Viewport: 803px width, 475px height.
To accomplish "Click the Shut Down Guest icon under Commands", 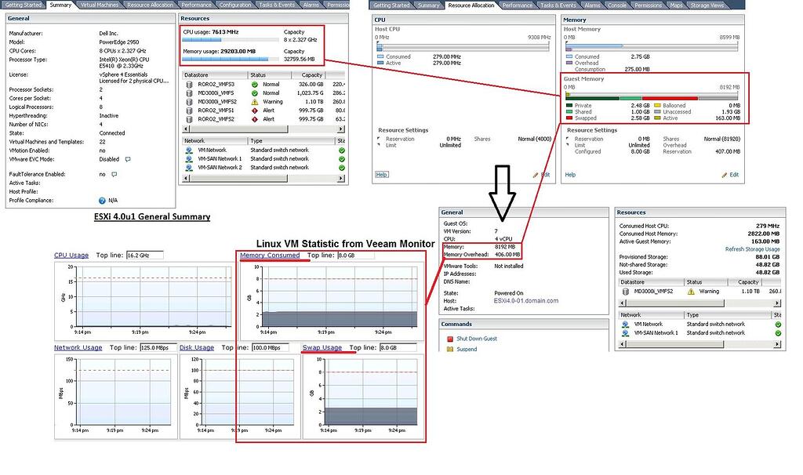I will click(450, 339).
